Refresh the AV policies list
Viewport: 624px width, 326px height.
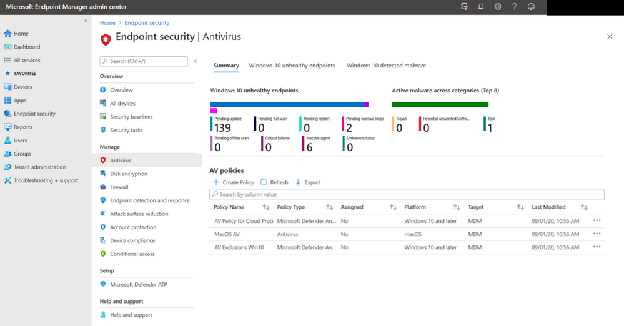click(274, 182)
